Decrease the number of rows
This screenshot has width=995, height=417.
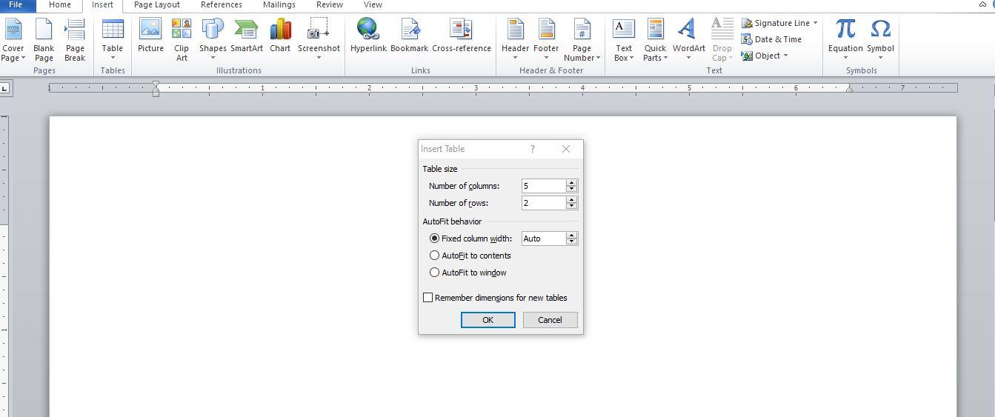click(x=571, y=206)
